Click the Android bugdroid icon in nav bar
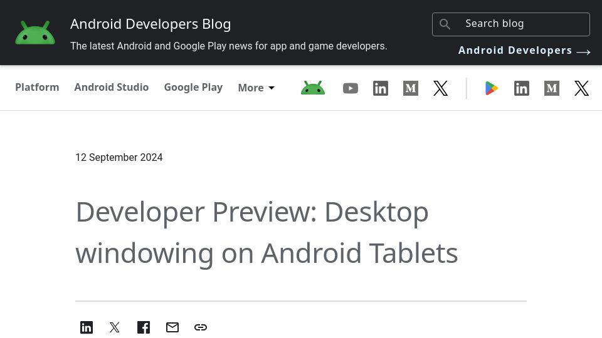Screen dimensions: 602x338 pos(313,88)
